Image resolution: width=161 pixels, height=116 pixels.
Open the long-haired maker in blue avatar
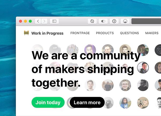point(125,103)
